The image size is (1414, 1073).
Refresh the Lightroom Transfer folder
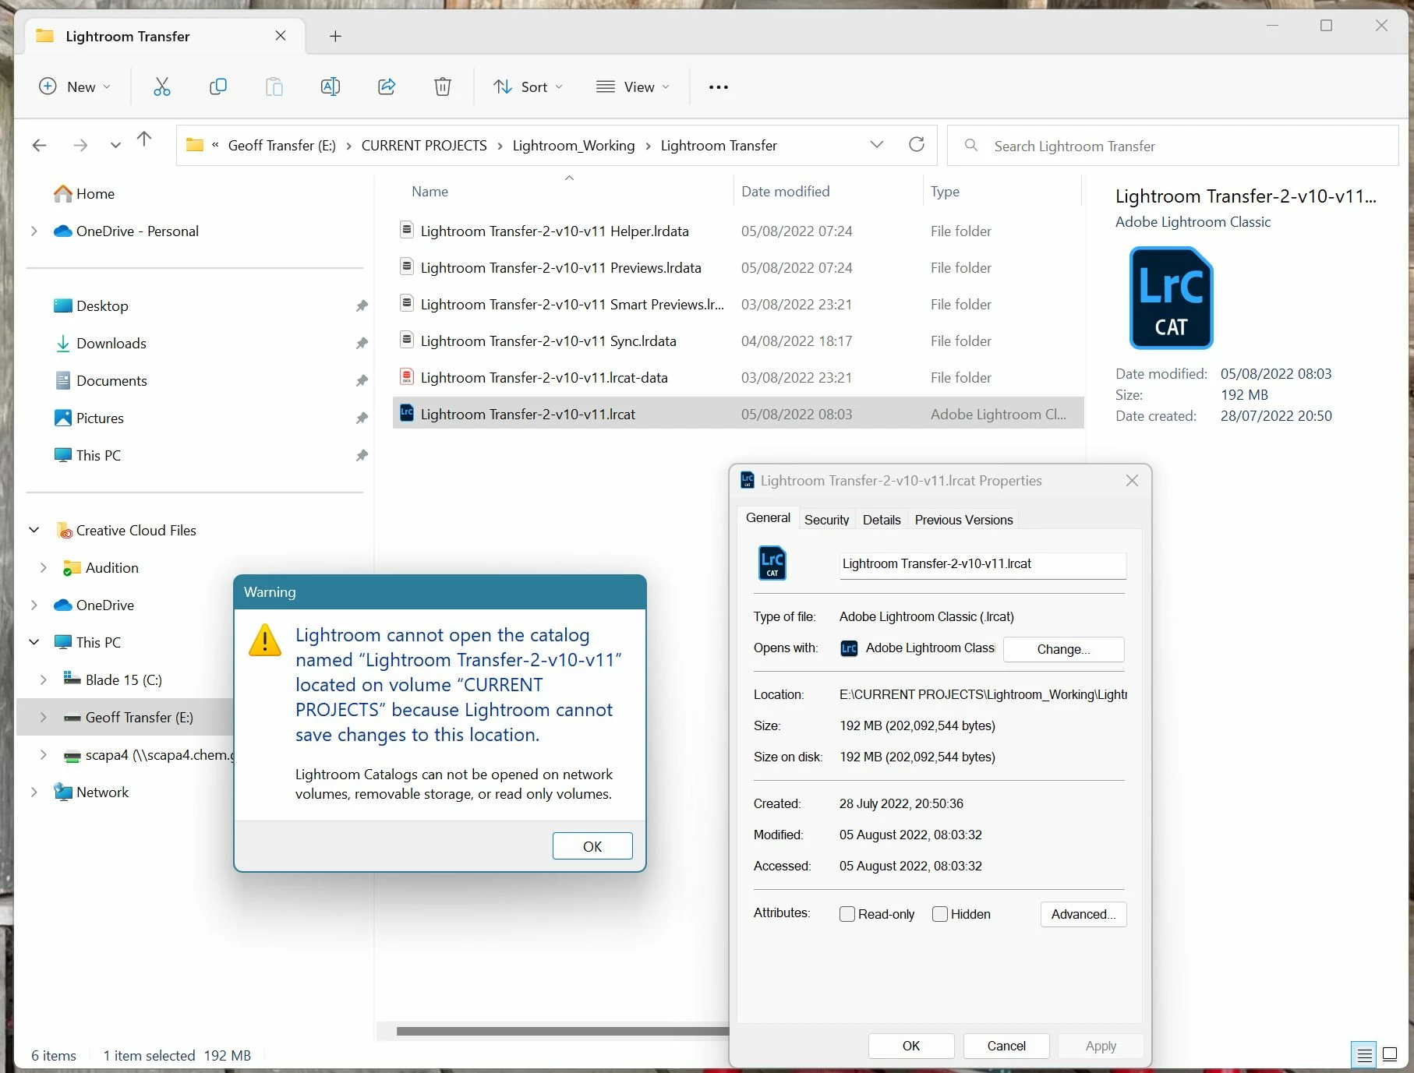917,144
